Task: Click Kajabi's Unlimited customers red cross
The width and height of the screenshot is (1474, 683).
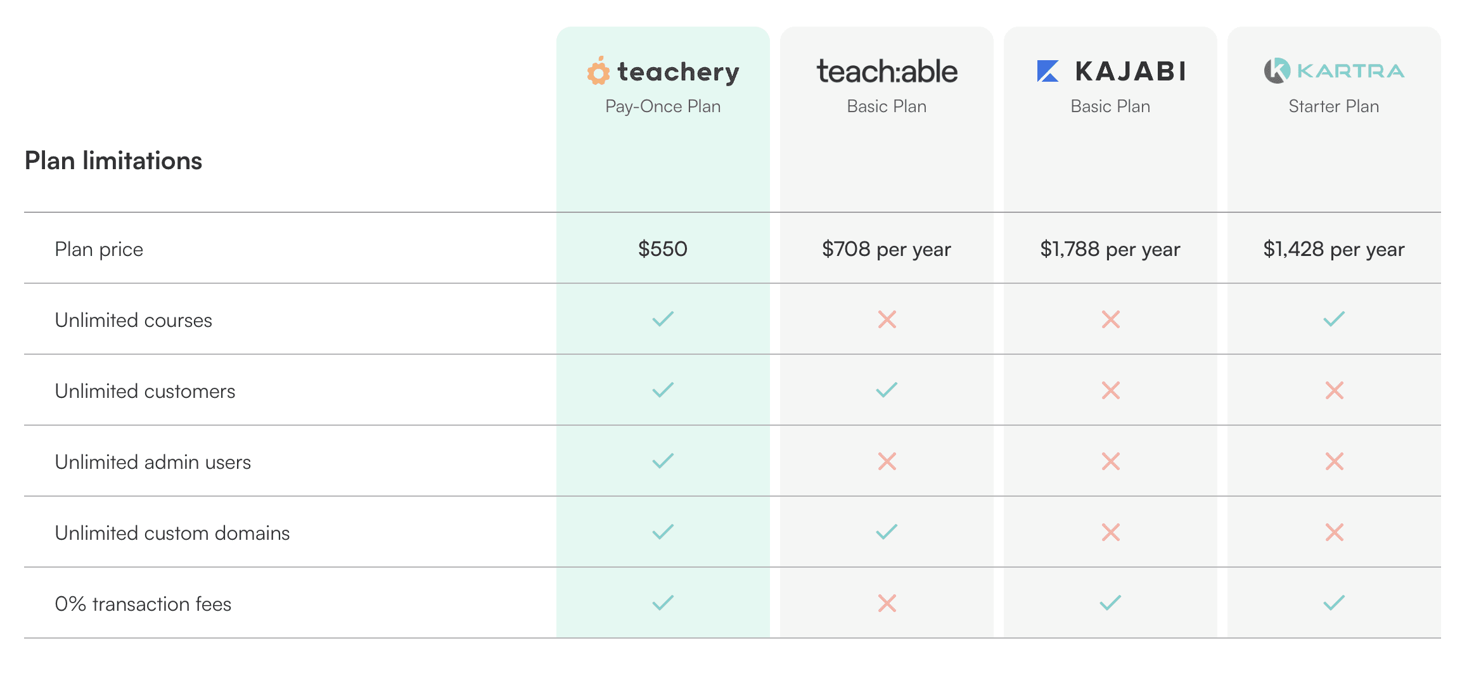Action: pyautogui.click(x=1110, y=390)
